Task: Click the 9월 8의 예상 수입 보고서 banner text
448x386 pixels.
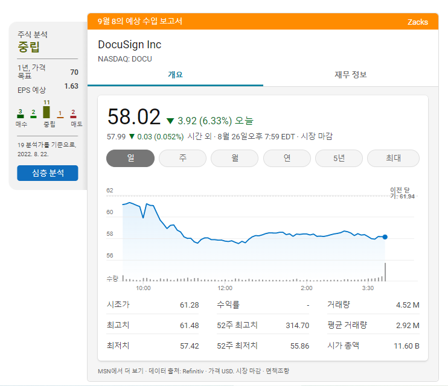Action: pos(139,21)
